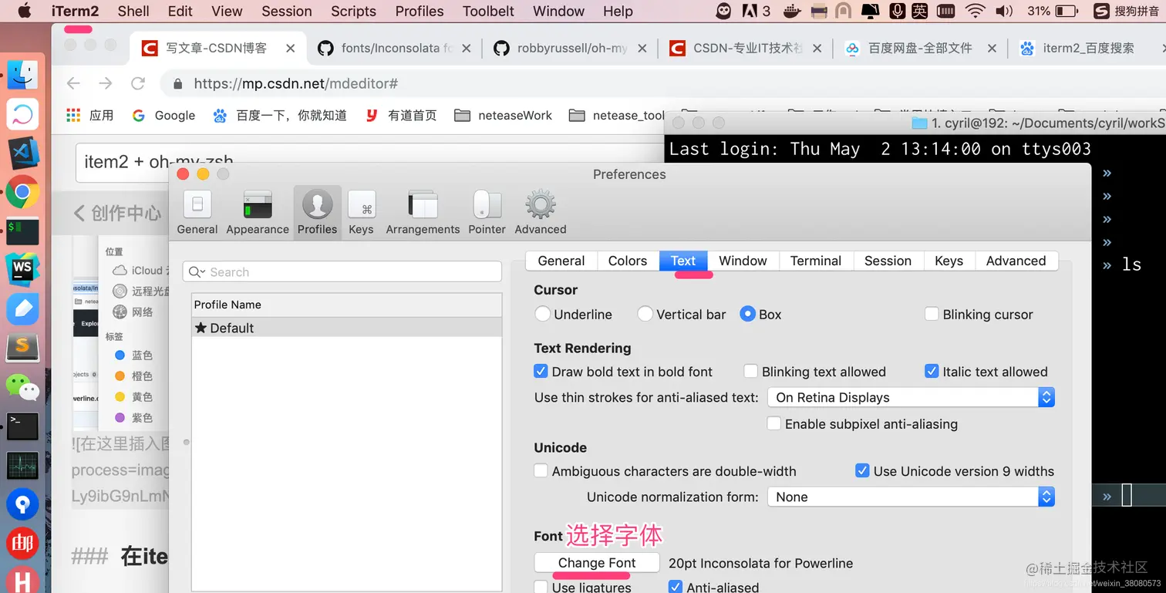Viewport: 1166px width, 593px height.
Task: Switch to the Text tab
Action: coord(683,261)
